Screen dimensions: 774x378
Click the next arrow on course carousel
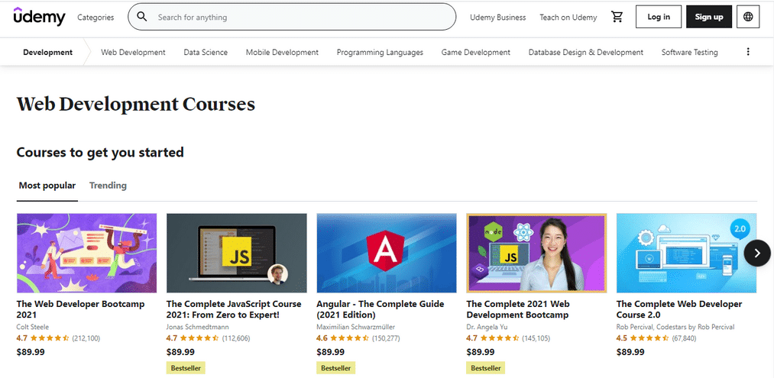757,254
